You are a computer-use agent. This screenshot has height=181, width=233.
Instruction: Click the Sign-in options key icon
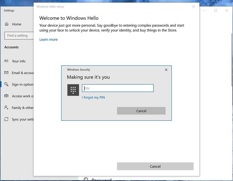(6, 84)
